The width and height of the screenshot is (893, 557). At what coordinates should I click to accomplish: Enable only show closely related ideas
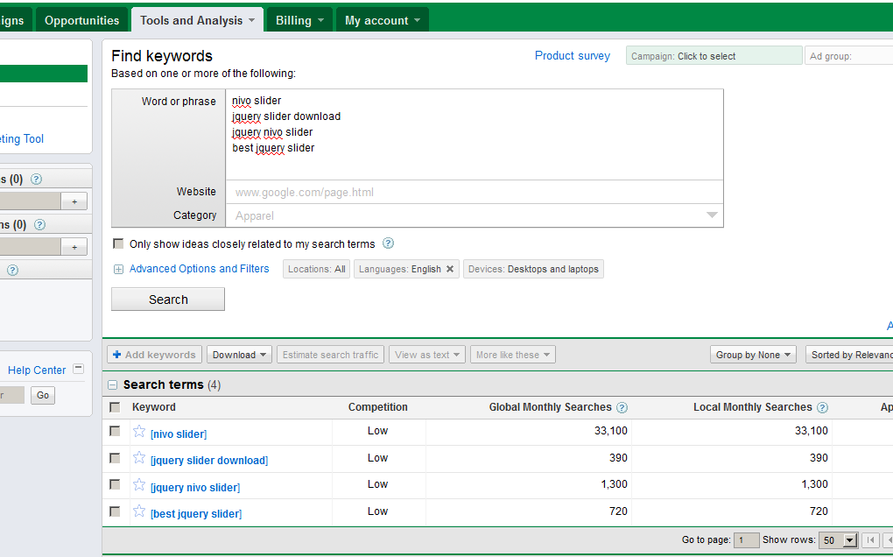(118, 244)
